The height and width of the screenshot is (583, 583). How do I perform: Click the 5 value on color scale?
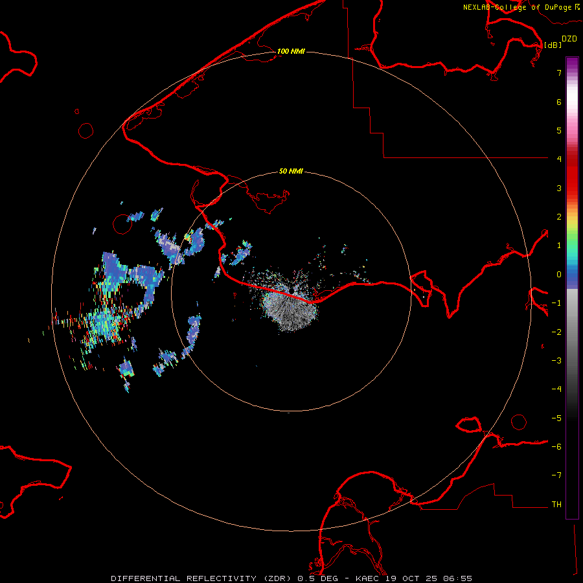point(559,130)
